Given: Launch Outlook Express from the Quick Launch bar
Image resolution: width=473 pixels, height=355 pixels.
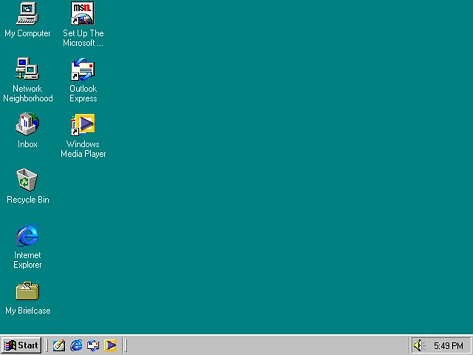Looking at the screenshot, I should pyautogui.click(x=93, y=345).
